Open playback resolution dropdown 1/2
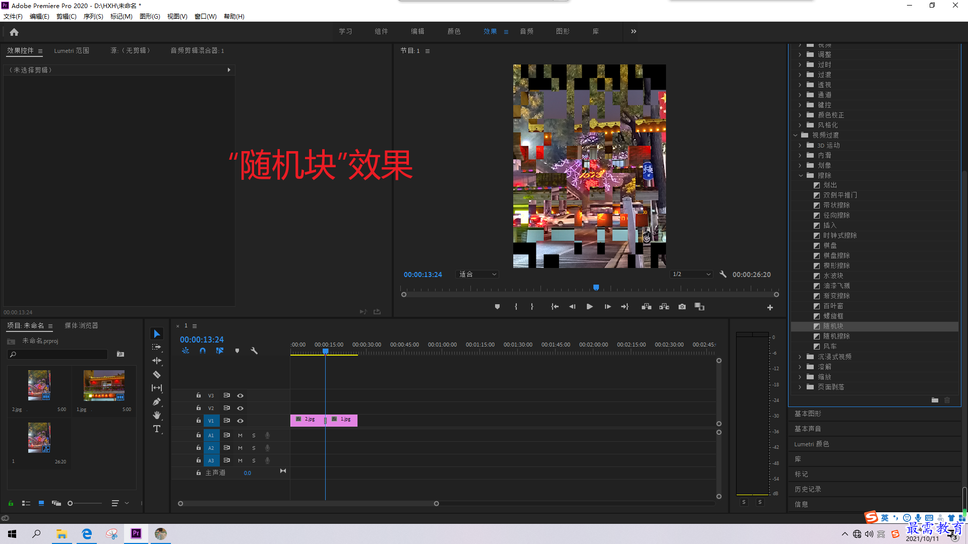968x544 pixels. tap(691, 275)
